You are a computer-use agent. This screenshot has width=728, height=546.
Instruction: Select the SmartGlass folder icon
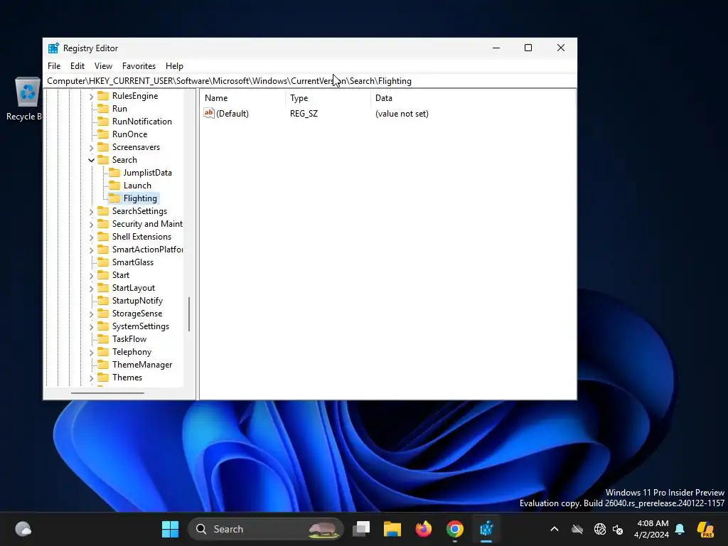click(103, 262)
